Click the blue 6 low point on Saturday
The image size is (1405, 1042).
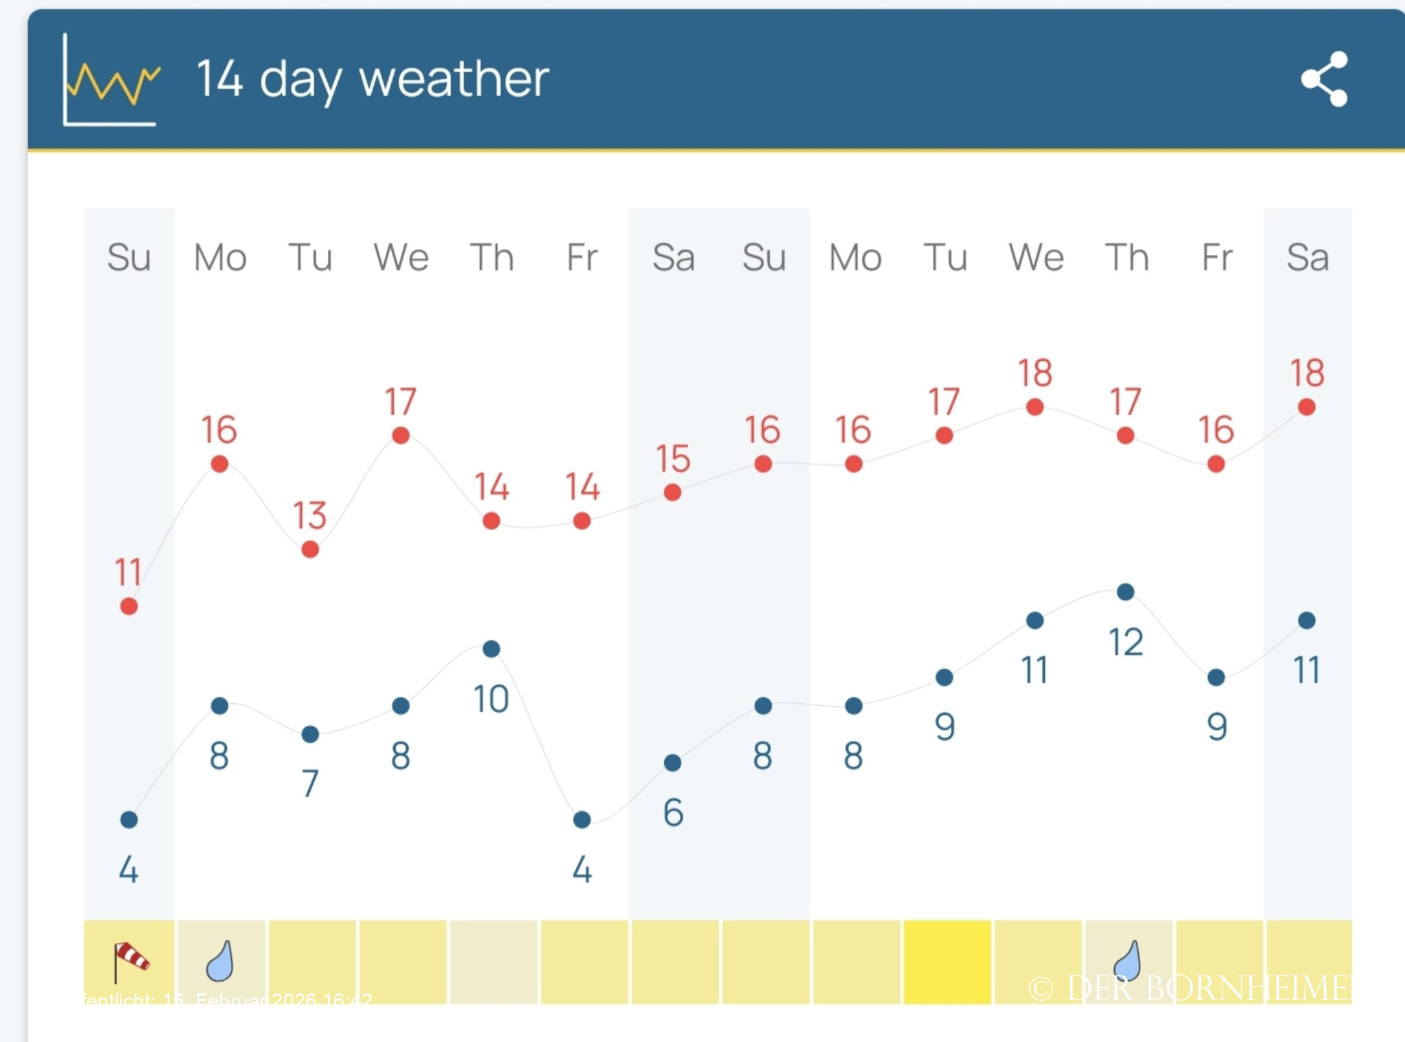[672, 763]
